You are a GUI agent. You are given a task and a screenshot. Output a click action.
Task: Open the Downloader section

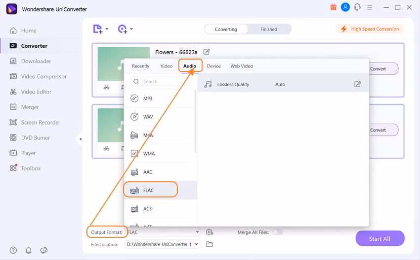[x=30, y=61]
